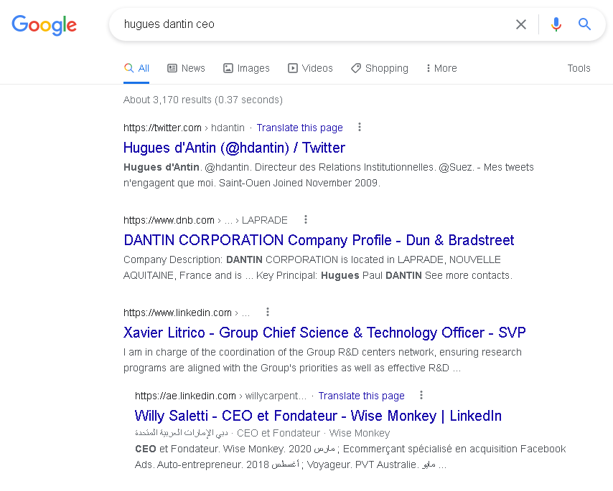Open options for Xavier Litrico result

[268, 313]
